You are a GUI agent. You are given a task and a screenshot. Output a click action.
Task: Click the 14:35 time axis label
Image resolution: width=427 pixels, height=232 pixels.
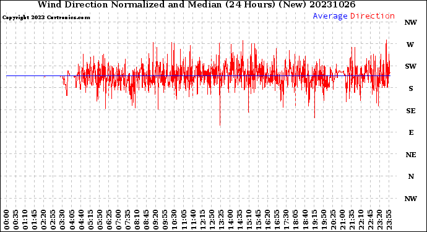click(x=240, y=220)
